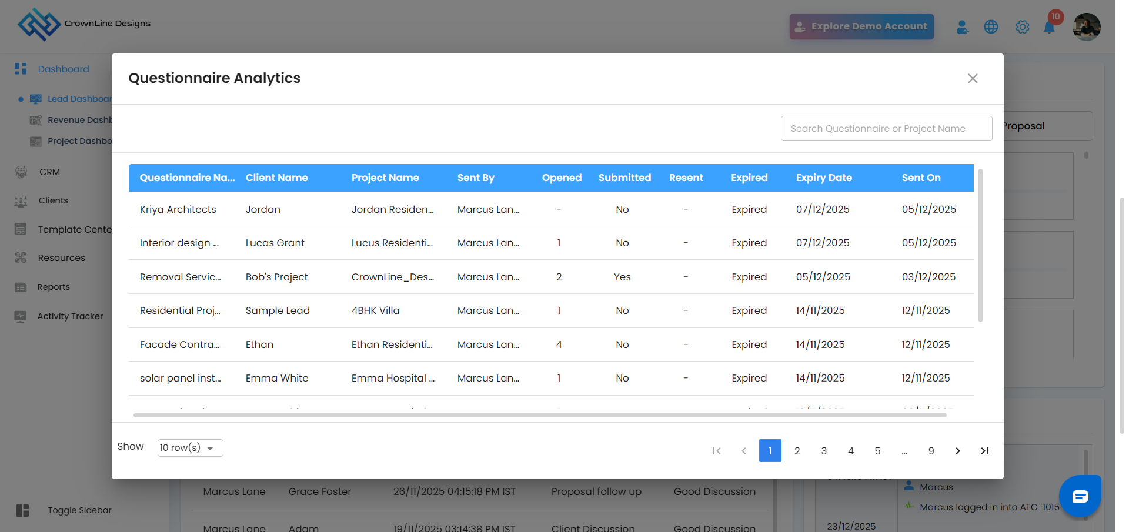
Task: Go to the next page arrow
Action: [x=957, y=451]
